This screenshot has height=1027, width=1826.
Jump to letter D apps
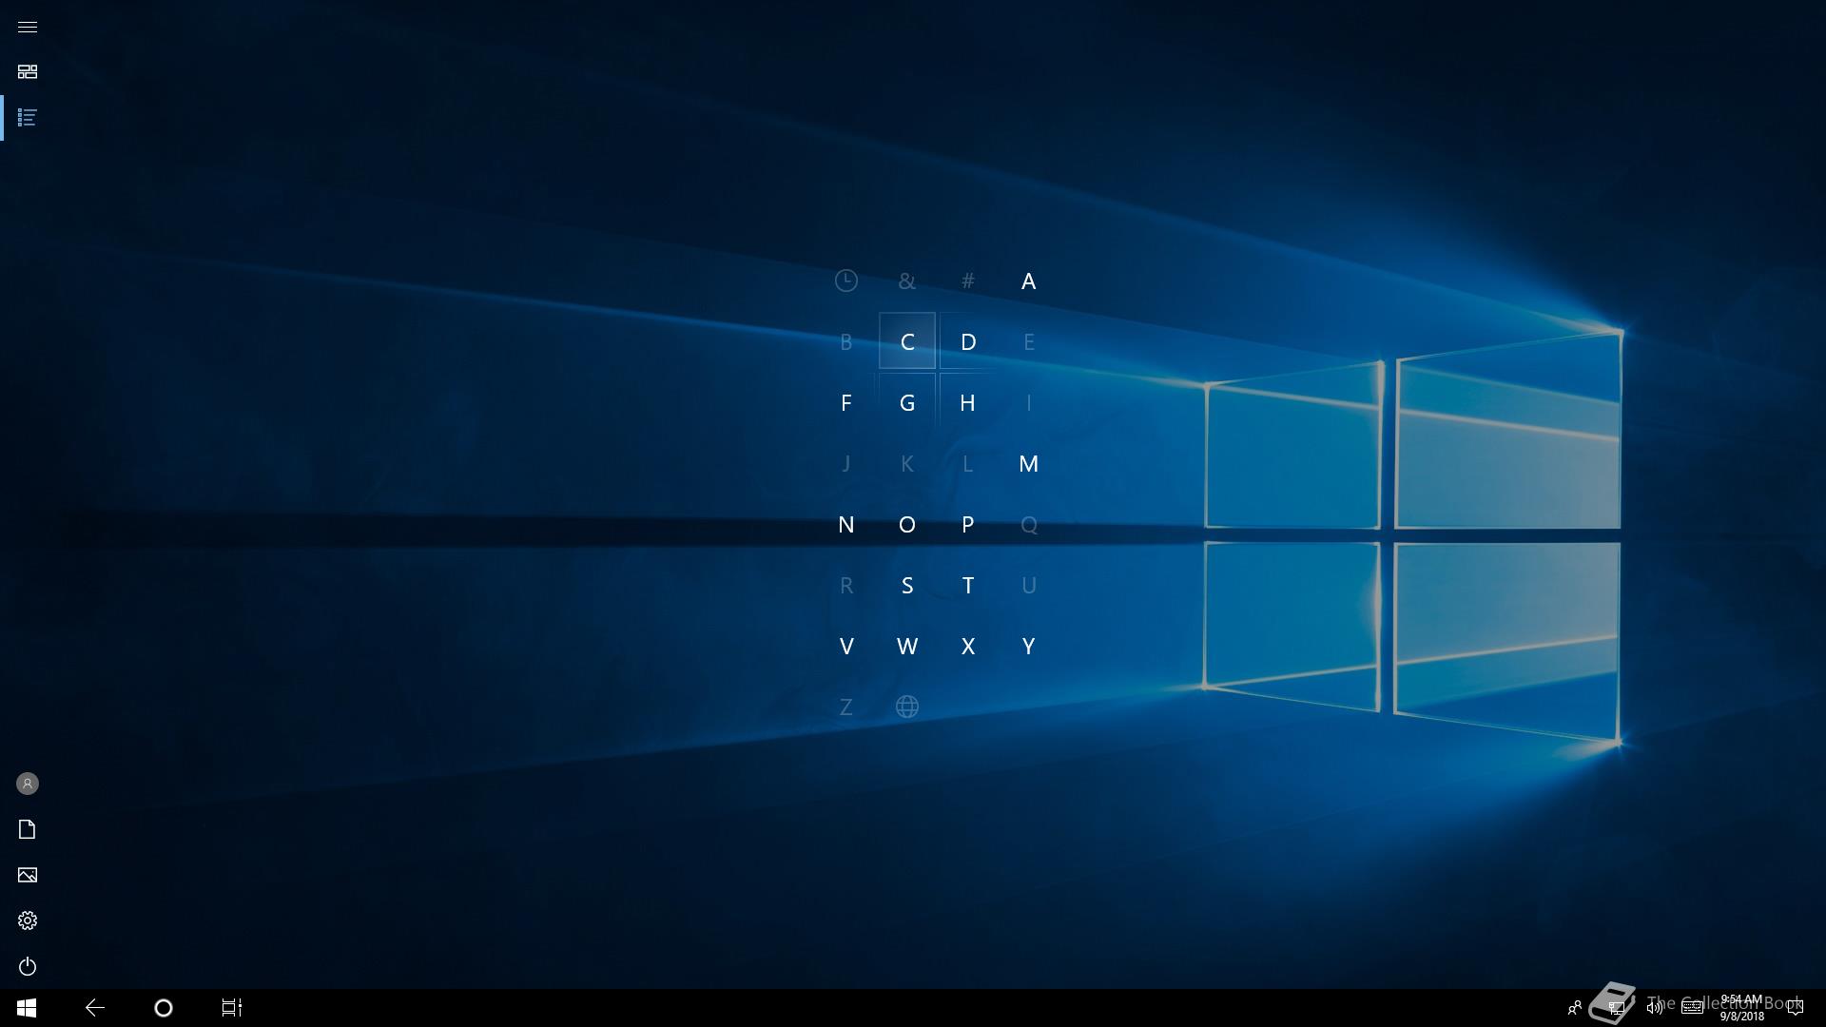pyautogui.click(x=967, y=341)
